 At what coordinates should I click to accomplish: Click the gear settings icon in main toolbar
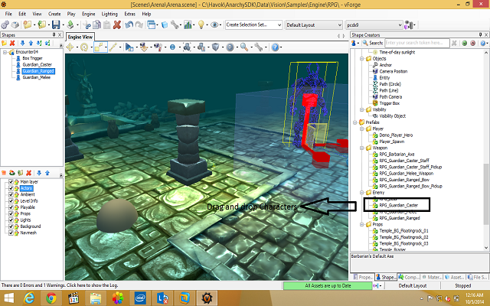(5, 24)
